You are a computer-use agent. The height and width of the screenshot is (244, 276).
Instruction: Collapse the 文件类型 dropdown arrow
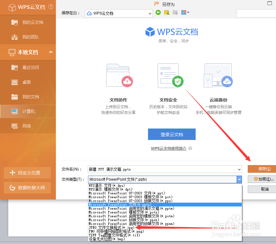coord(239,179)
